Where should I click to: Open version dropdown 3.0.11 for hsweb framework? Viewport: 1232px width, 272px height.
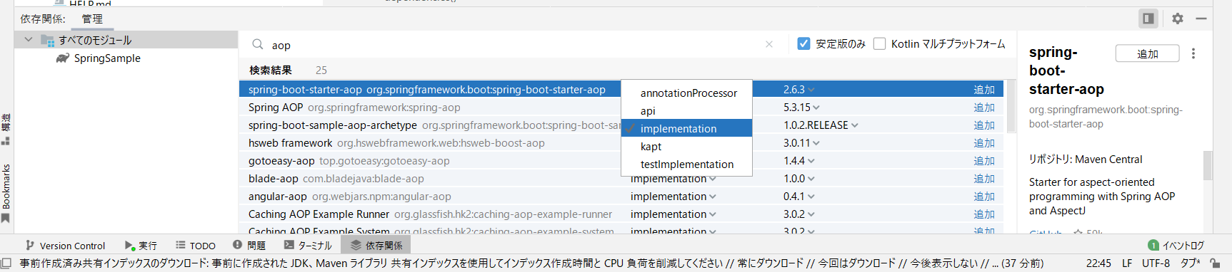click(x=801, y=143)
